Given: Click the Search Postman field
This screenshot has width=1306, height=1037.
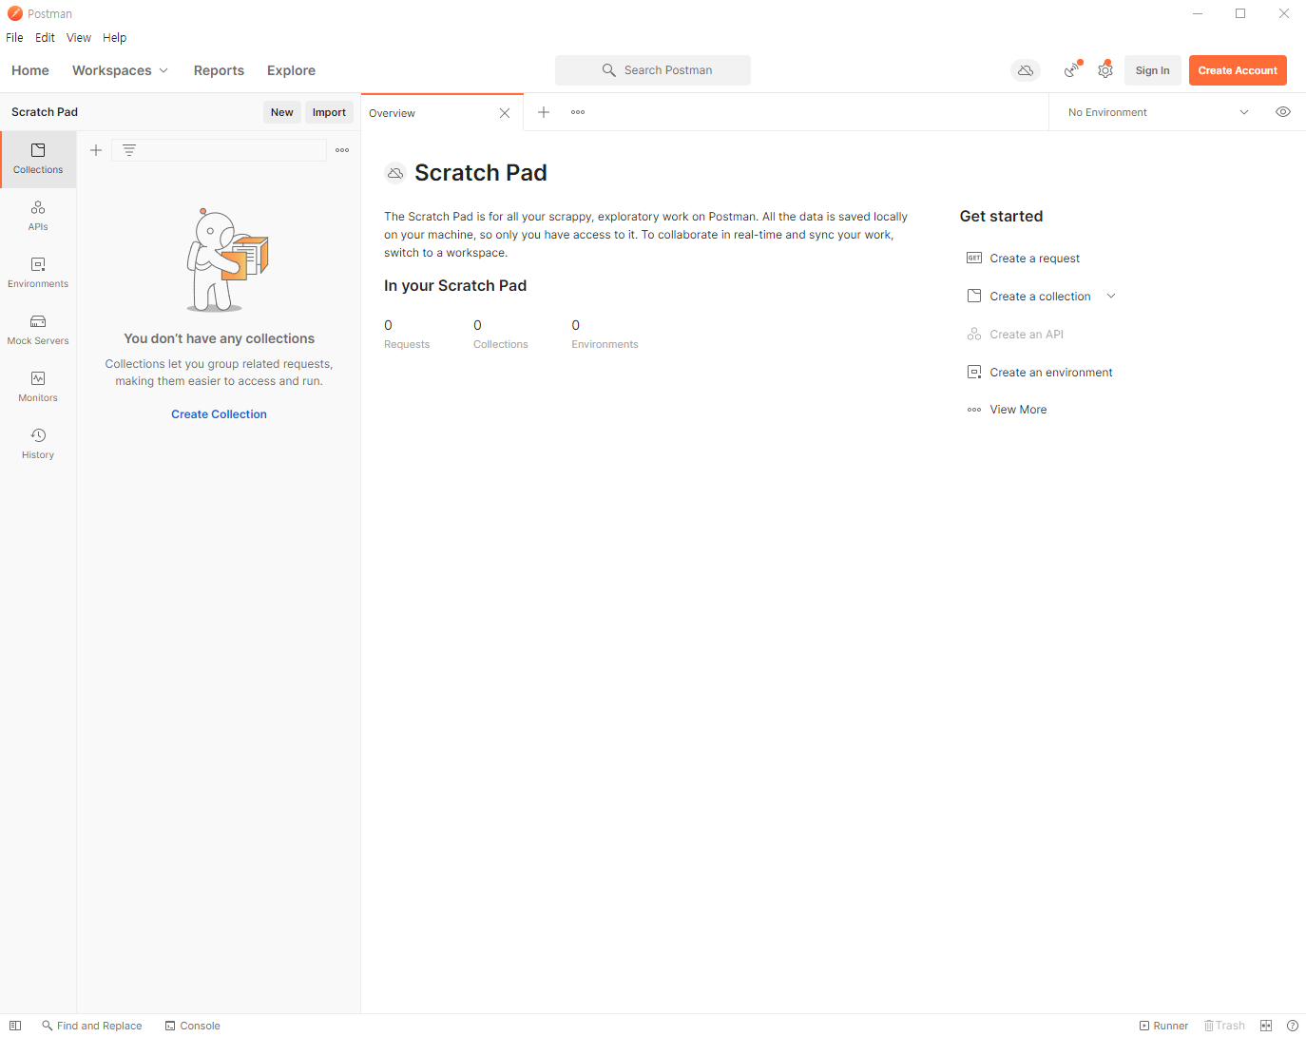Looking at the screenshot, I should pyautogui.click(x=653, y=70).
